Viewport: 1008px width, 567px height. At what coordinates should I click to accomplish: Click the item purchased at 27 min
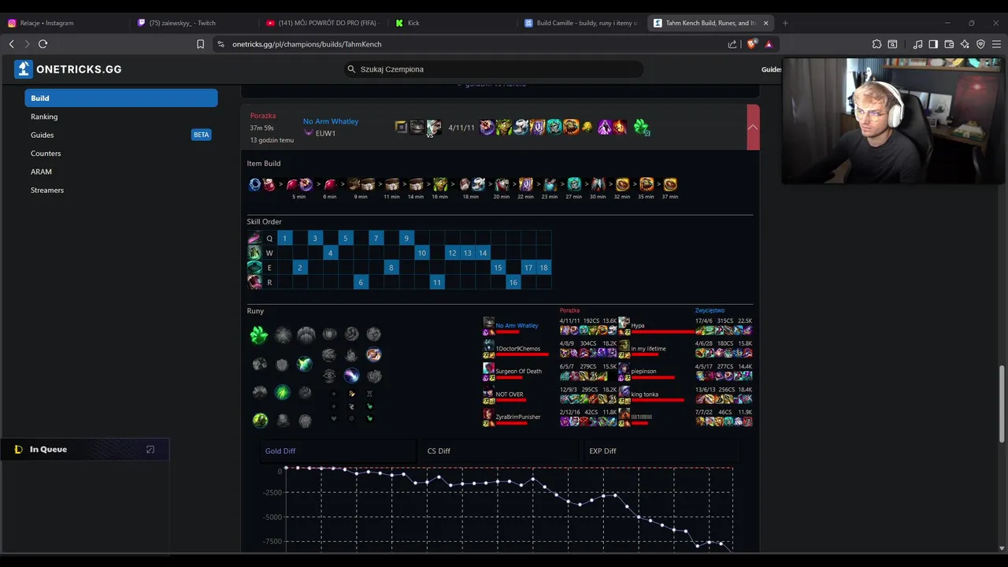pyautogui.click(x=574, y=184)
